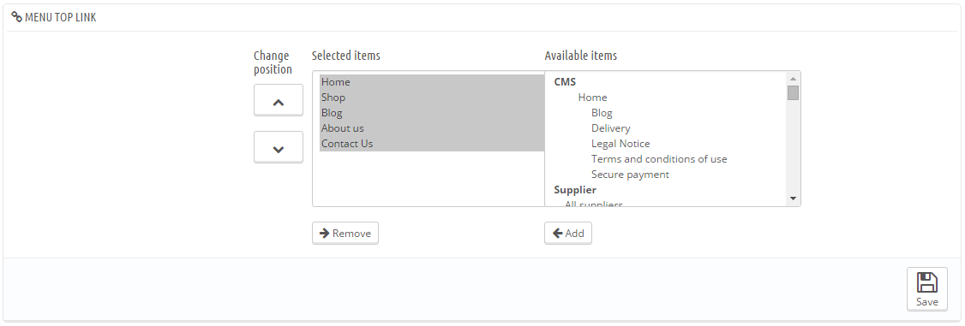Click available items scrollbar up arrow
The image size is (965, 326).
click(x=793, y=79)
